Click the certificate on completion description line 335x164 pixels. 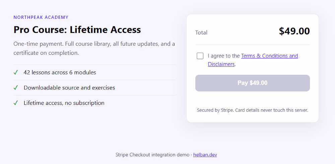tap(46, 53)
